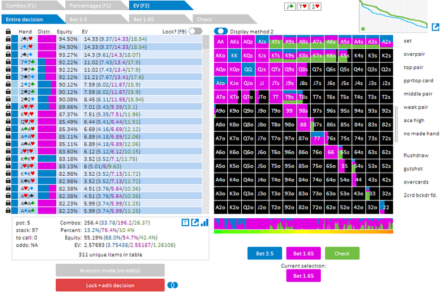Click the J♣ board card
This screenshot has width=443, height=301.
[x=290, y=6]
